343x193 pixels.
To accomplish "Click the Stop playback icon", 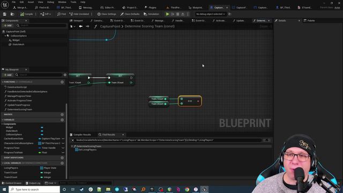I will tap(178, 14).
